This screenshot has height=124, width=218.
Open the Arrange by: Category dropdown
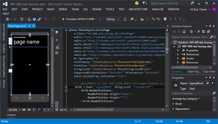tap(186, 99)
